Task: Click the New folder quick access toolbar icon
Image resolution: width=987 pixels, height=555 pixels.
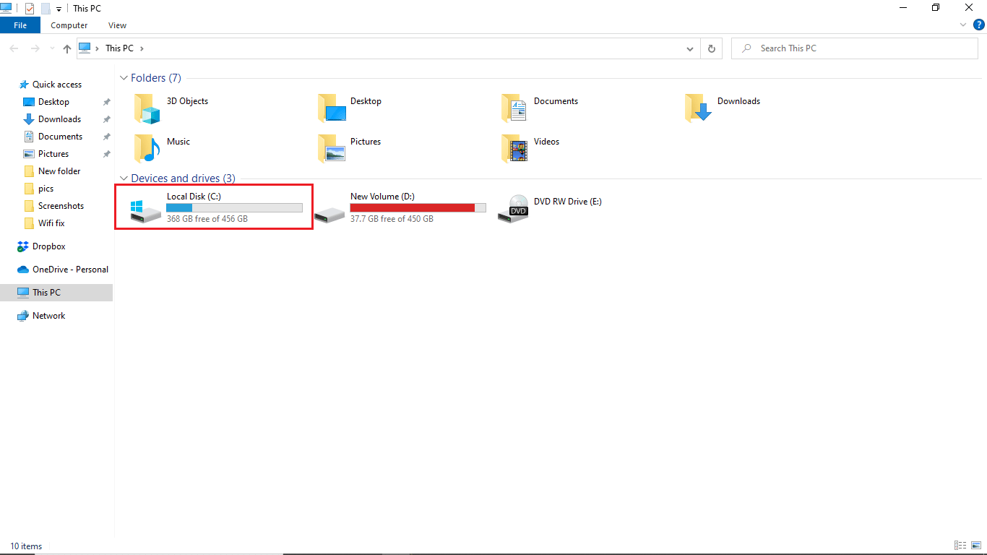Action: tap(46, 9)
